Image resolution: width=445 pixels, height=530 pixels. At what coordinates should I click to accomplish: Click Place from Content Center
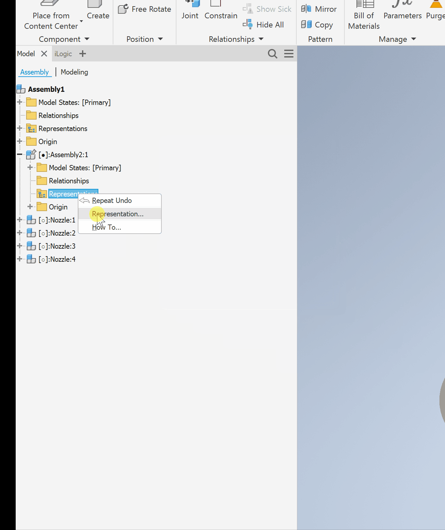(x=51, y=15)
